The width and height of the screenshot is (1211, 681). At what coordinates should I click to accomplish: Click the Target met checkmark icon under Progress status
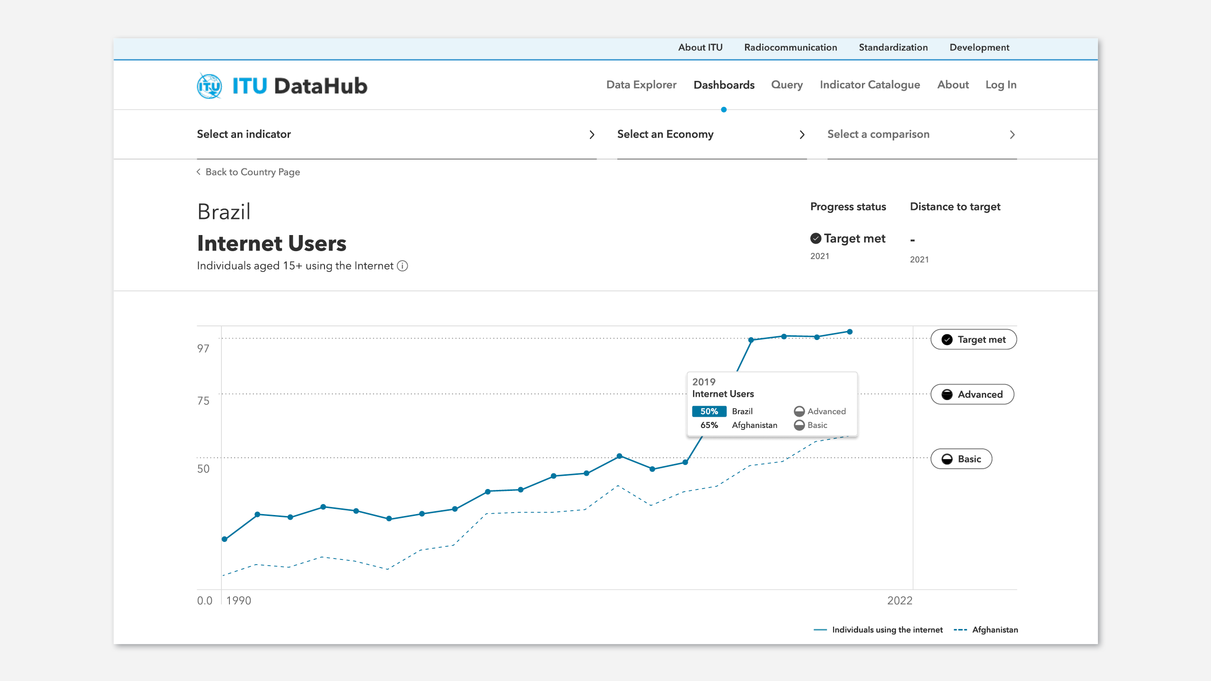pos(816,238)
